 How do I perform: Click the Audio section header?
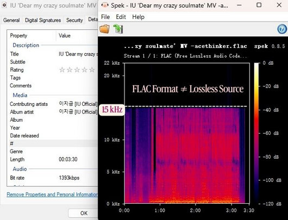[x=20, y=169]
